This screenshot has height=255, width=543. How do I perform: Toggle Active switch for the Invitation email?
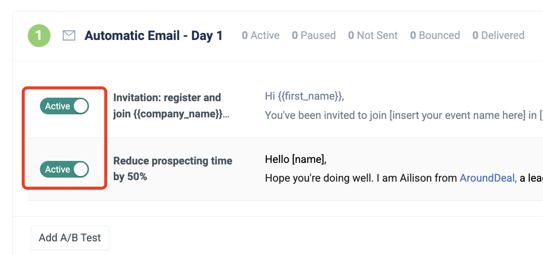64,106
